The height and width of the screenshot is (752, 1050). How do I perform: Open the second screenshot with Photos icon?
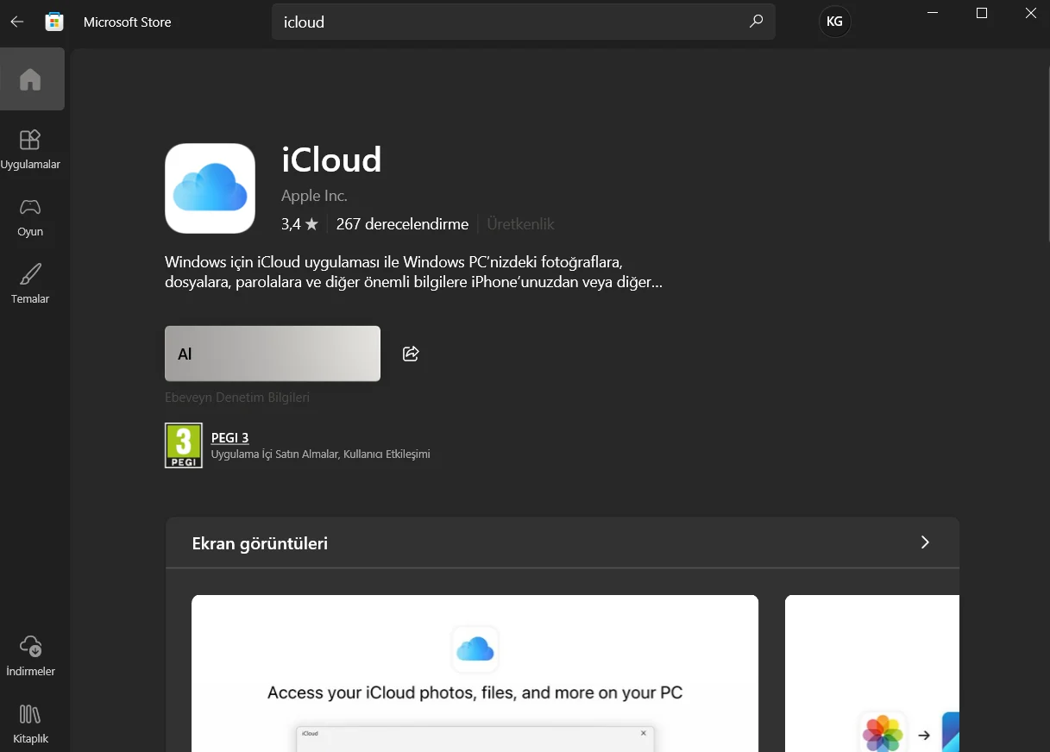872,674
